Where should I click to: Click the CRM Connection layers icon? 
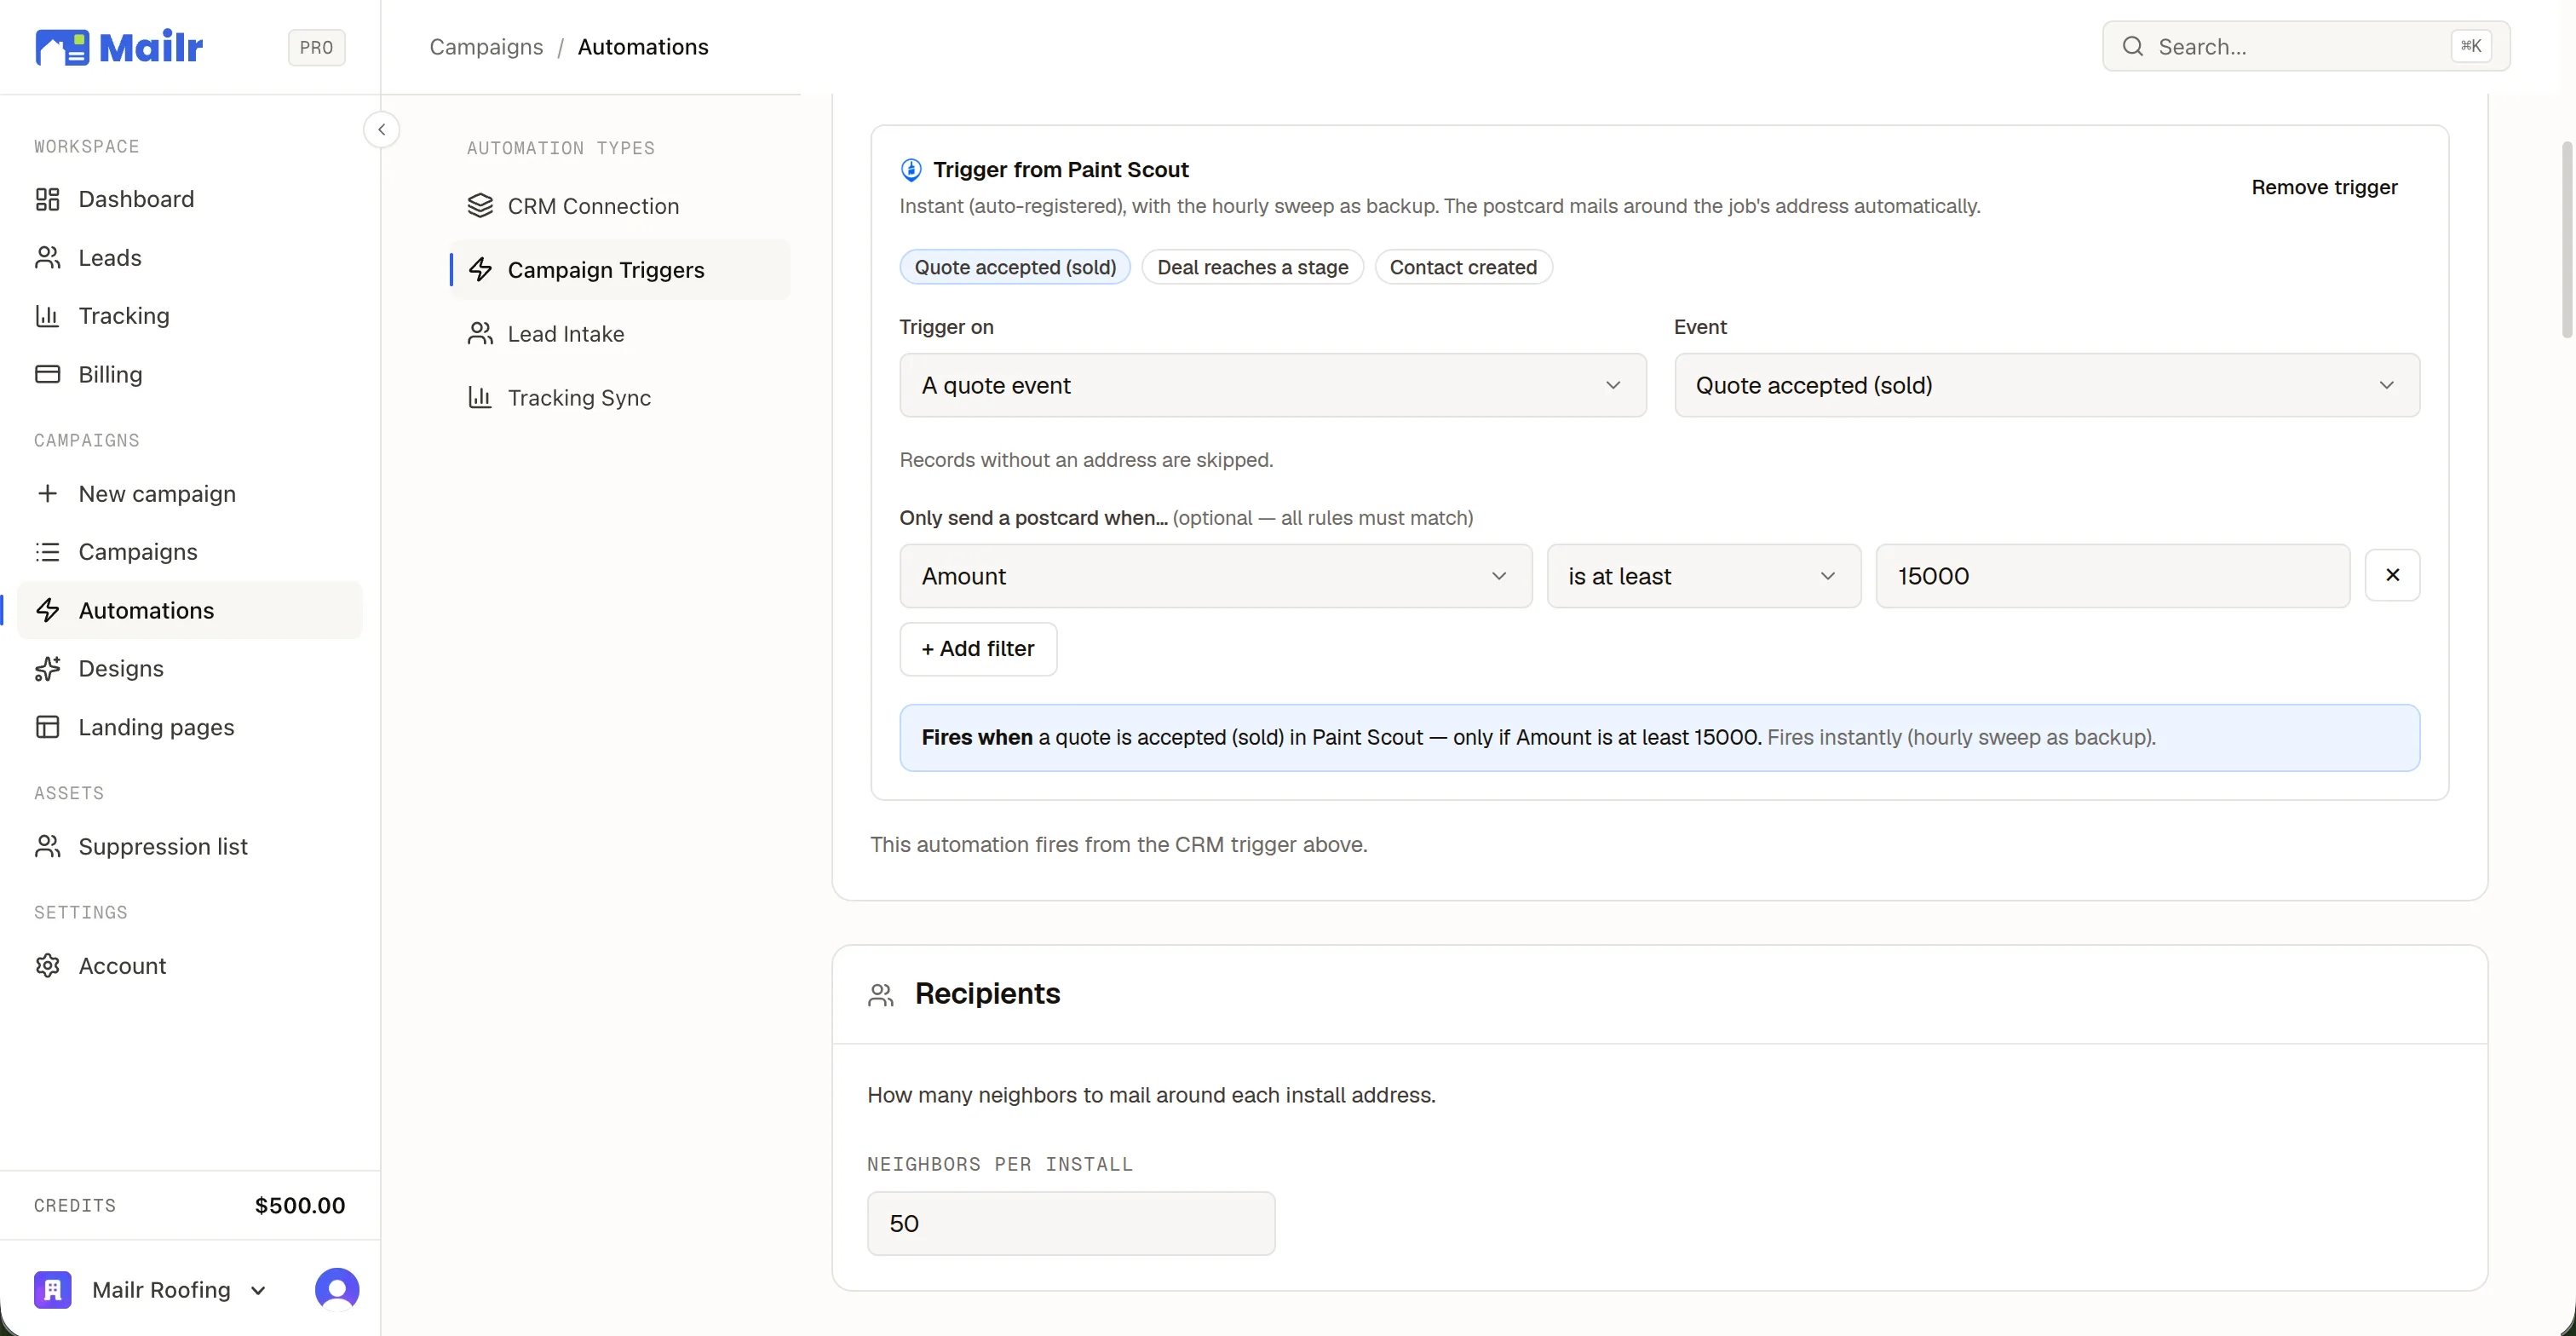point(480,206)
